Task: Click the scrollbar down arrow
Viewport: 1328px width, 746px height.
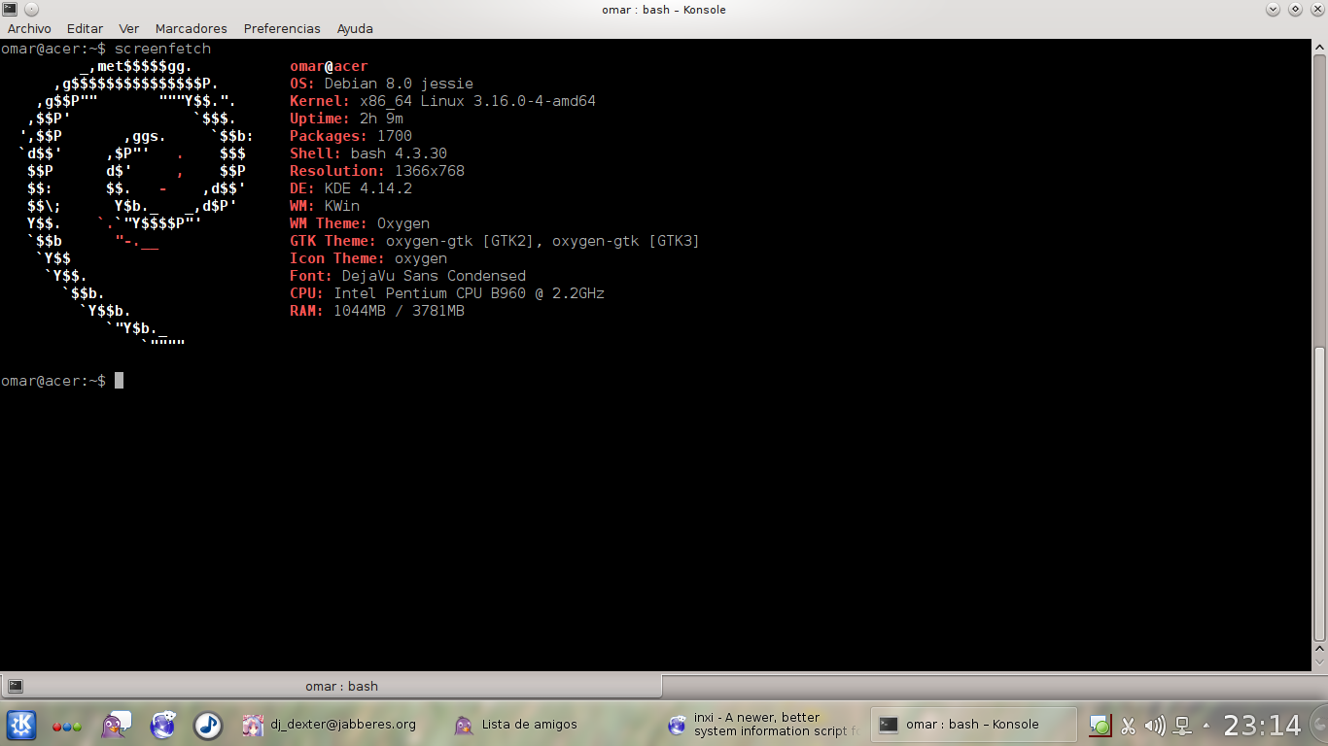Action: (1319, 661)
